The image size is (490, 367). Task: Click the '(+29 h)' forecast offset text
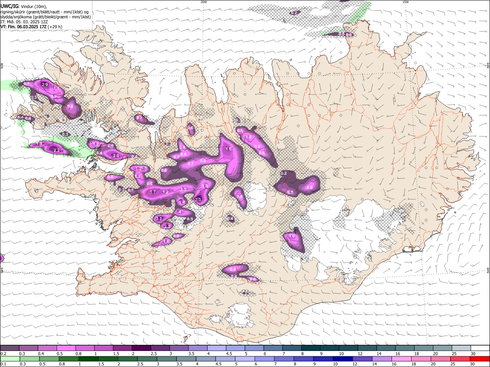pos(56,27)
